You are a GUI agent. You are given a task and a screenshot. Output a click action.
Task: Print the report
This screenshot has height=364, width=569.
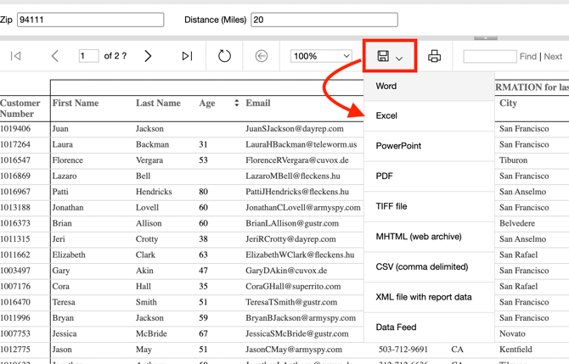click(434, 57)
